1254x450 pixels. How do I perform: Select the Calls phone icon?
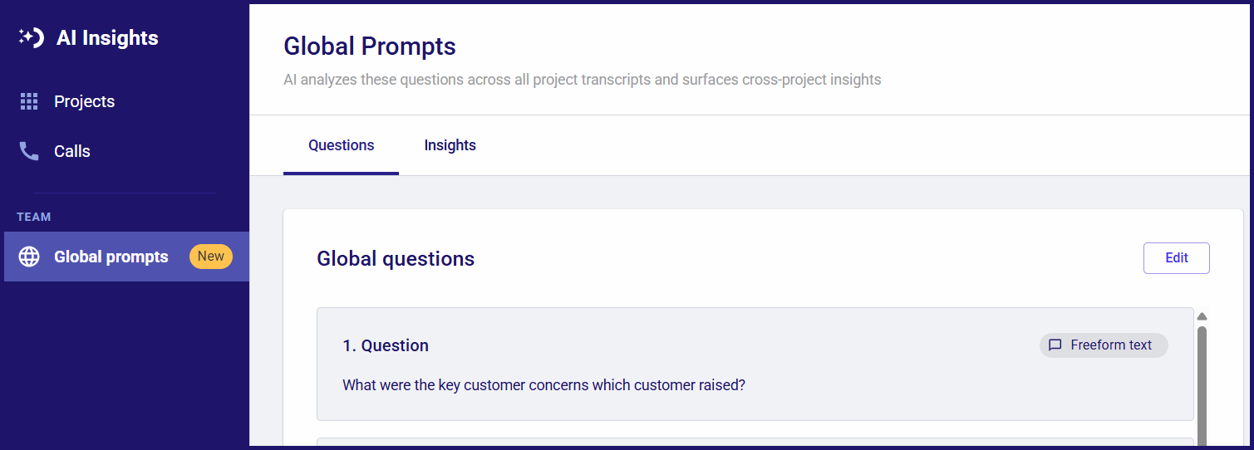click(29, 151)
